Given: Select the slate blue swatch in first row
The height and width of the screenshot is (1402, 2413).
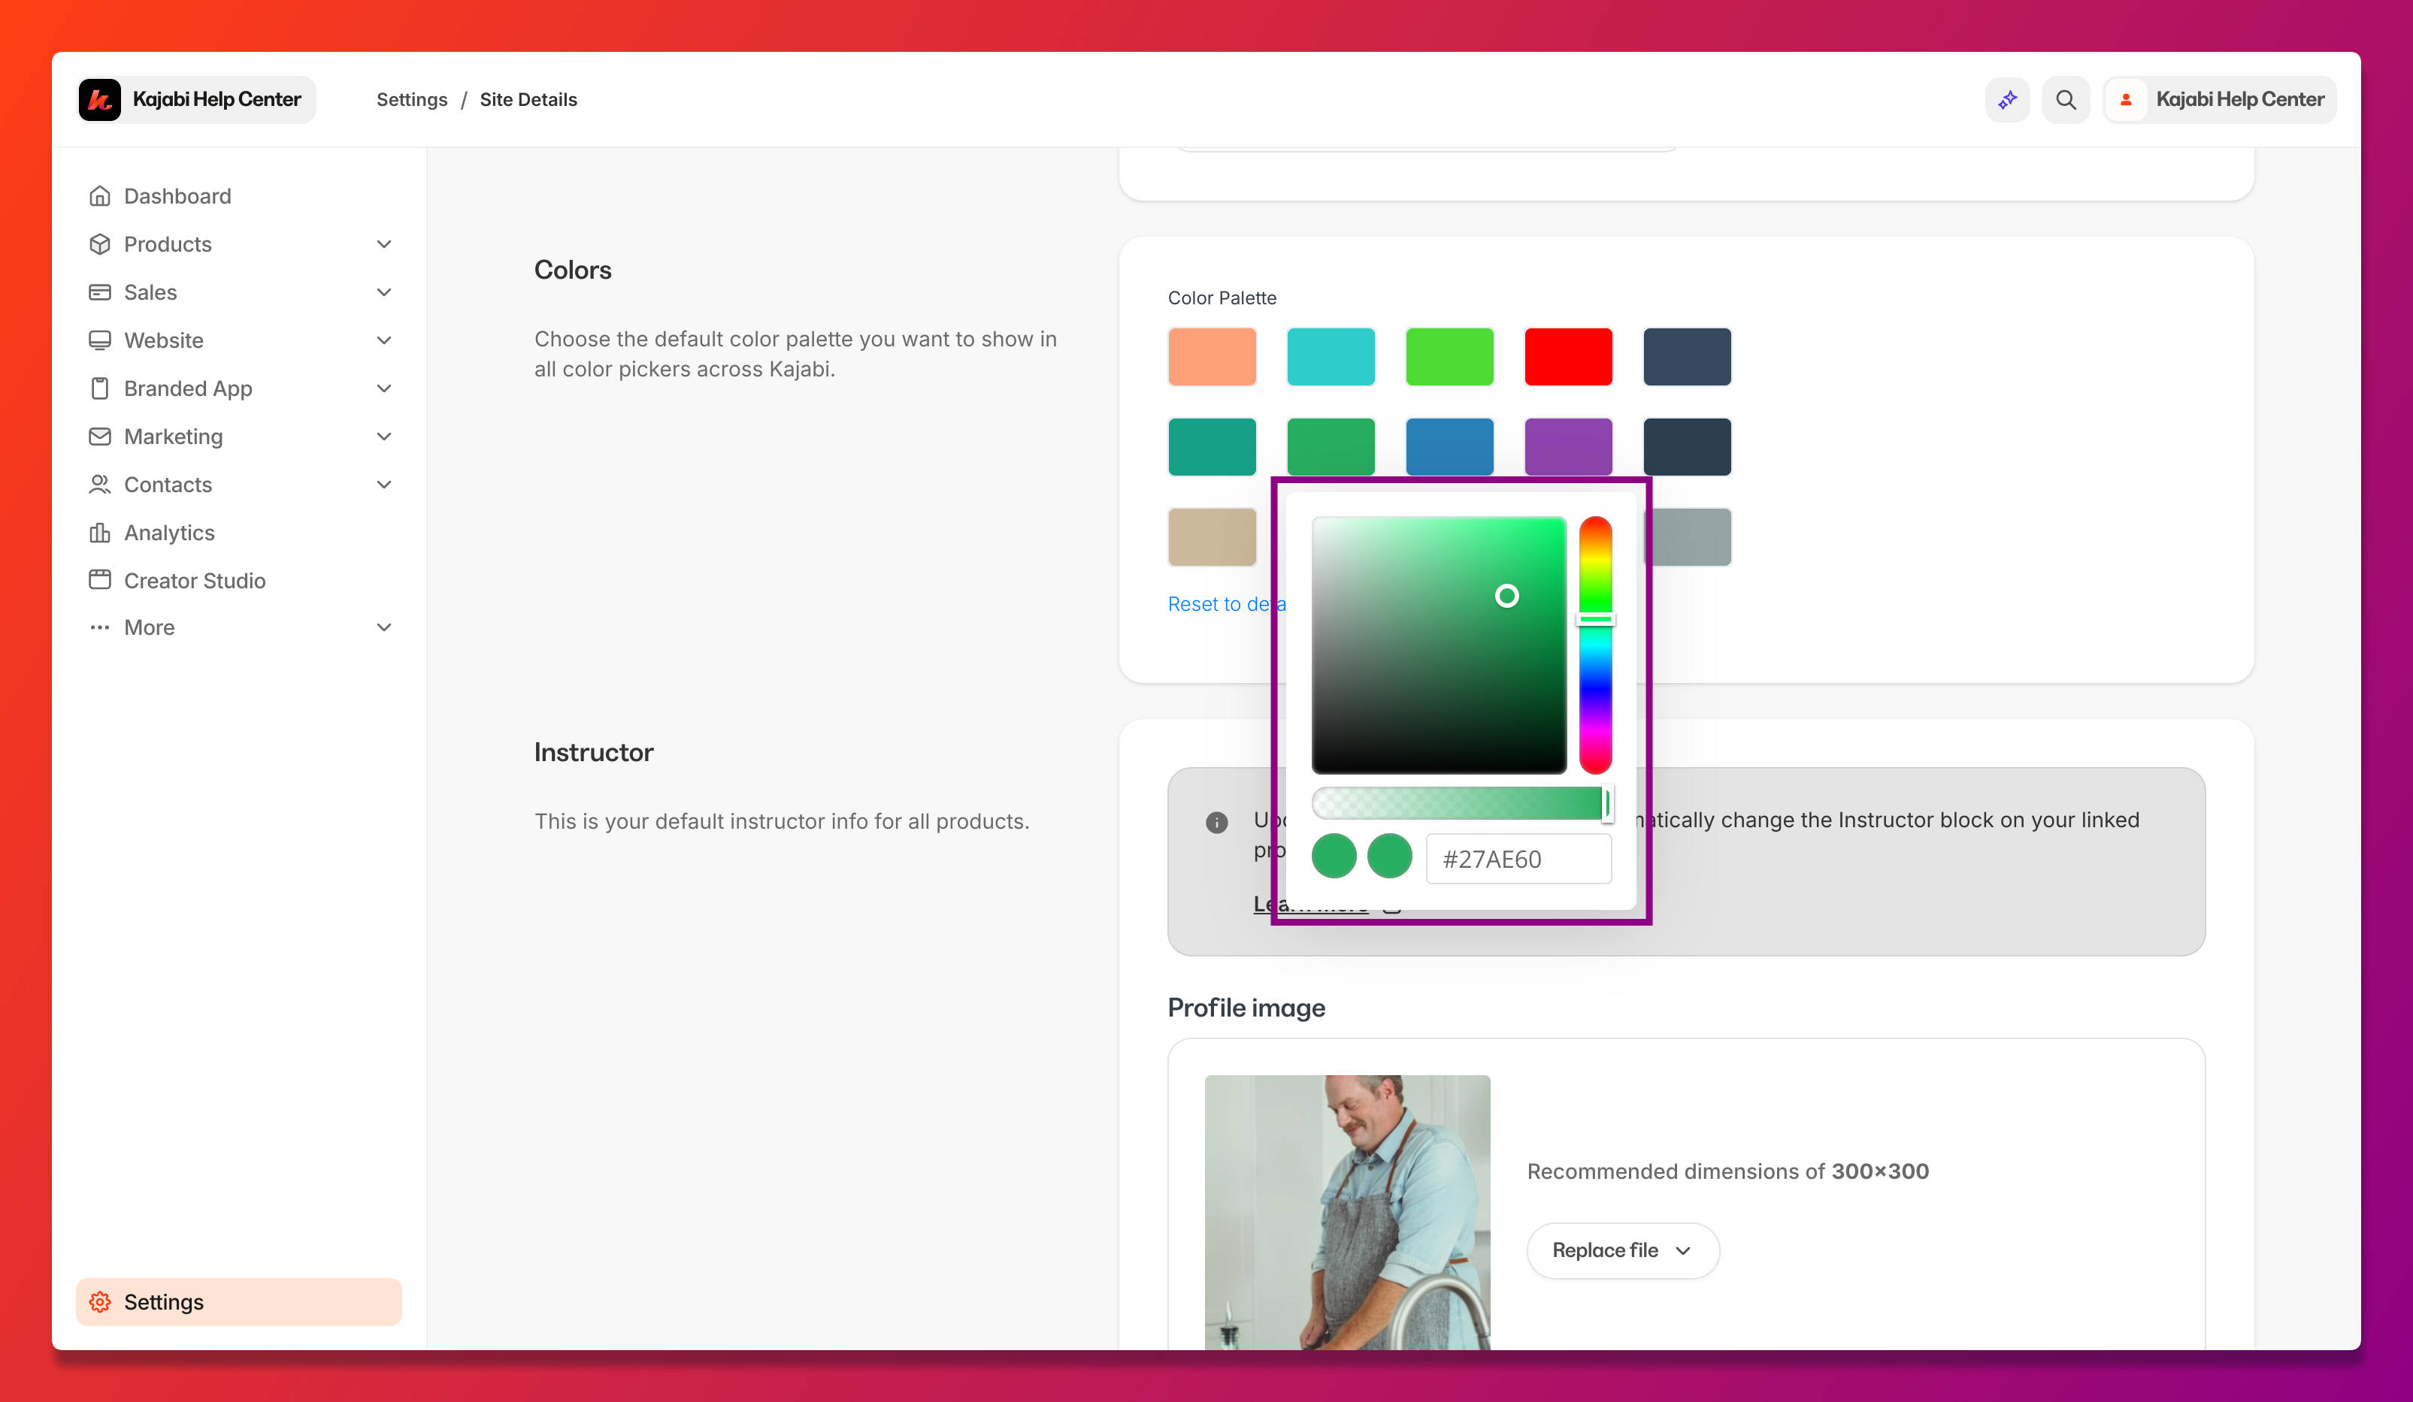Looking at the screenshot, I should [1686, 356].
